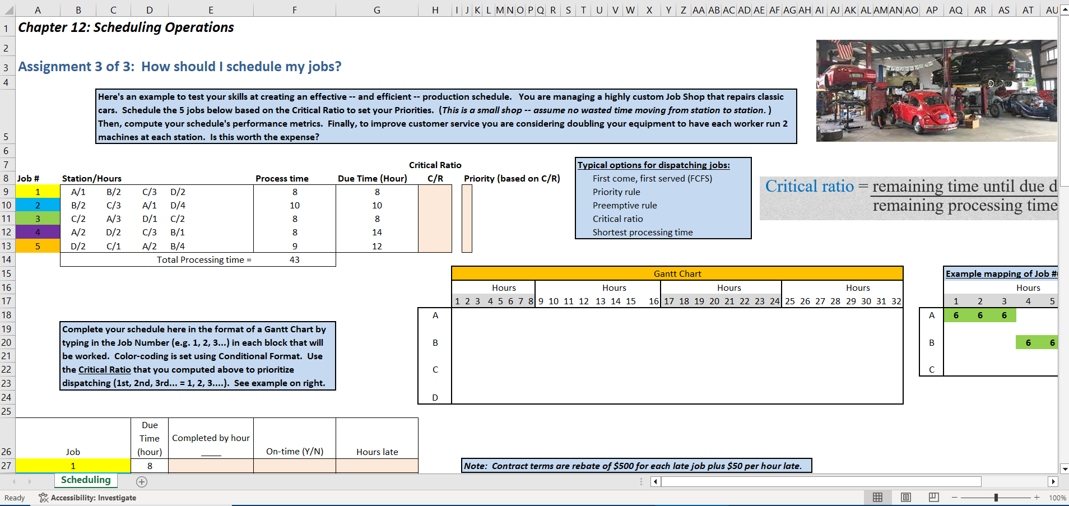This screenshot has height=506, width=1069.
Task: Click the left arrow on the horizontal scrollbar
Action: (654, 481)
